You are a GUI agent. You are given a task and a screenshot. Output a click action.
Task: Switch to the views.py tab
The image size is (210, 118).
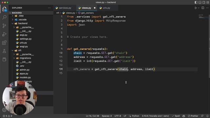[x=86, y=8]
